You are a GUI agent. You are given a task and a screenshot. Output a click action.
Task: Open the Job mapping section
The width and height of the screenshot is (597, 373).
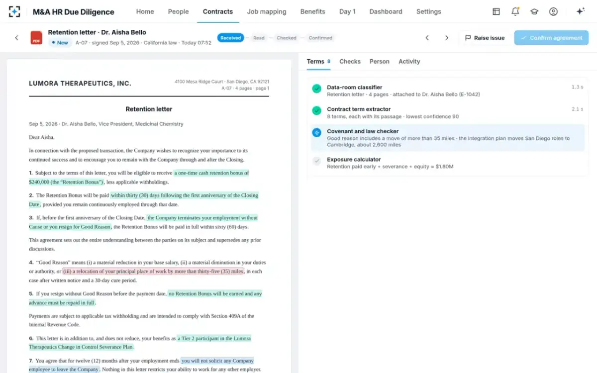tap(267, 11)
